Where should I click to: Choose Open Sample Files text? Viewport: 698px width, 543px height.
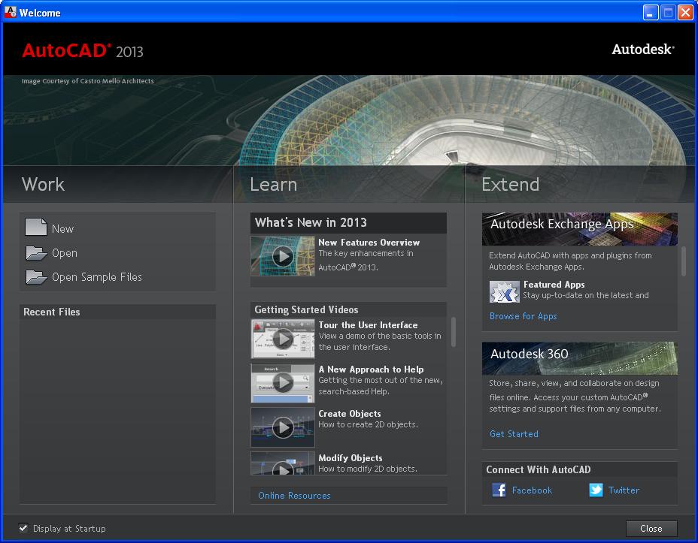[x=97, y=277]
